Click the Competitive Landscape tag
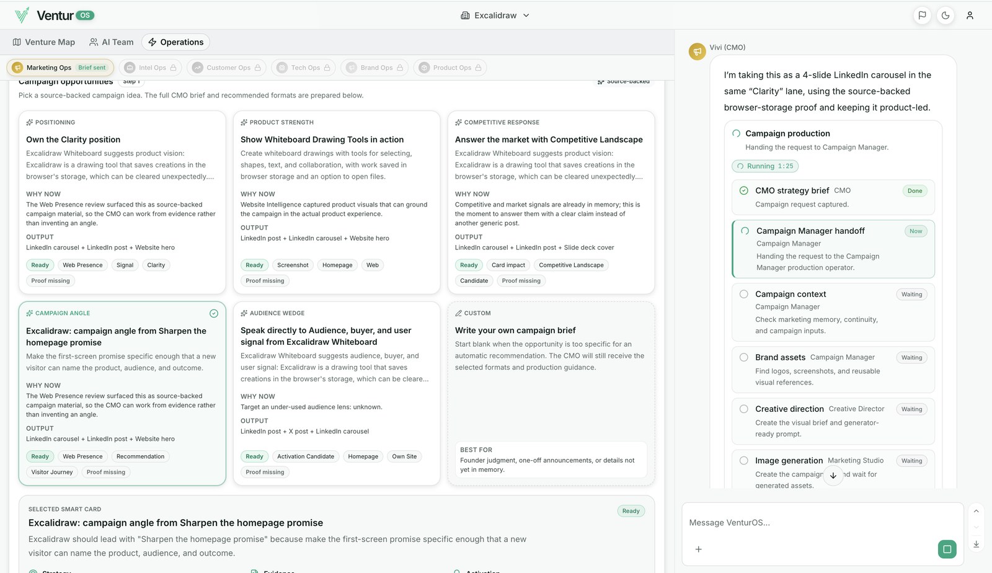 coord(571,265)
